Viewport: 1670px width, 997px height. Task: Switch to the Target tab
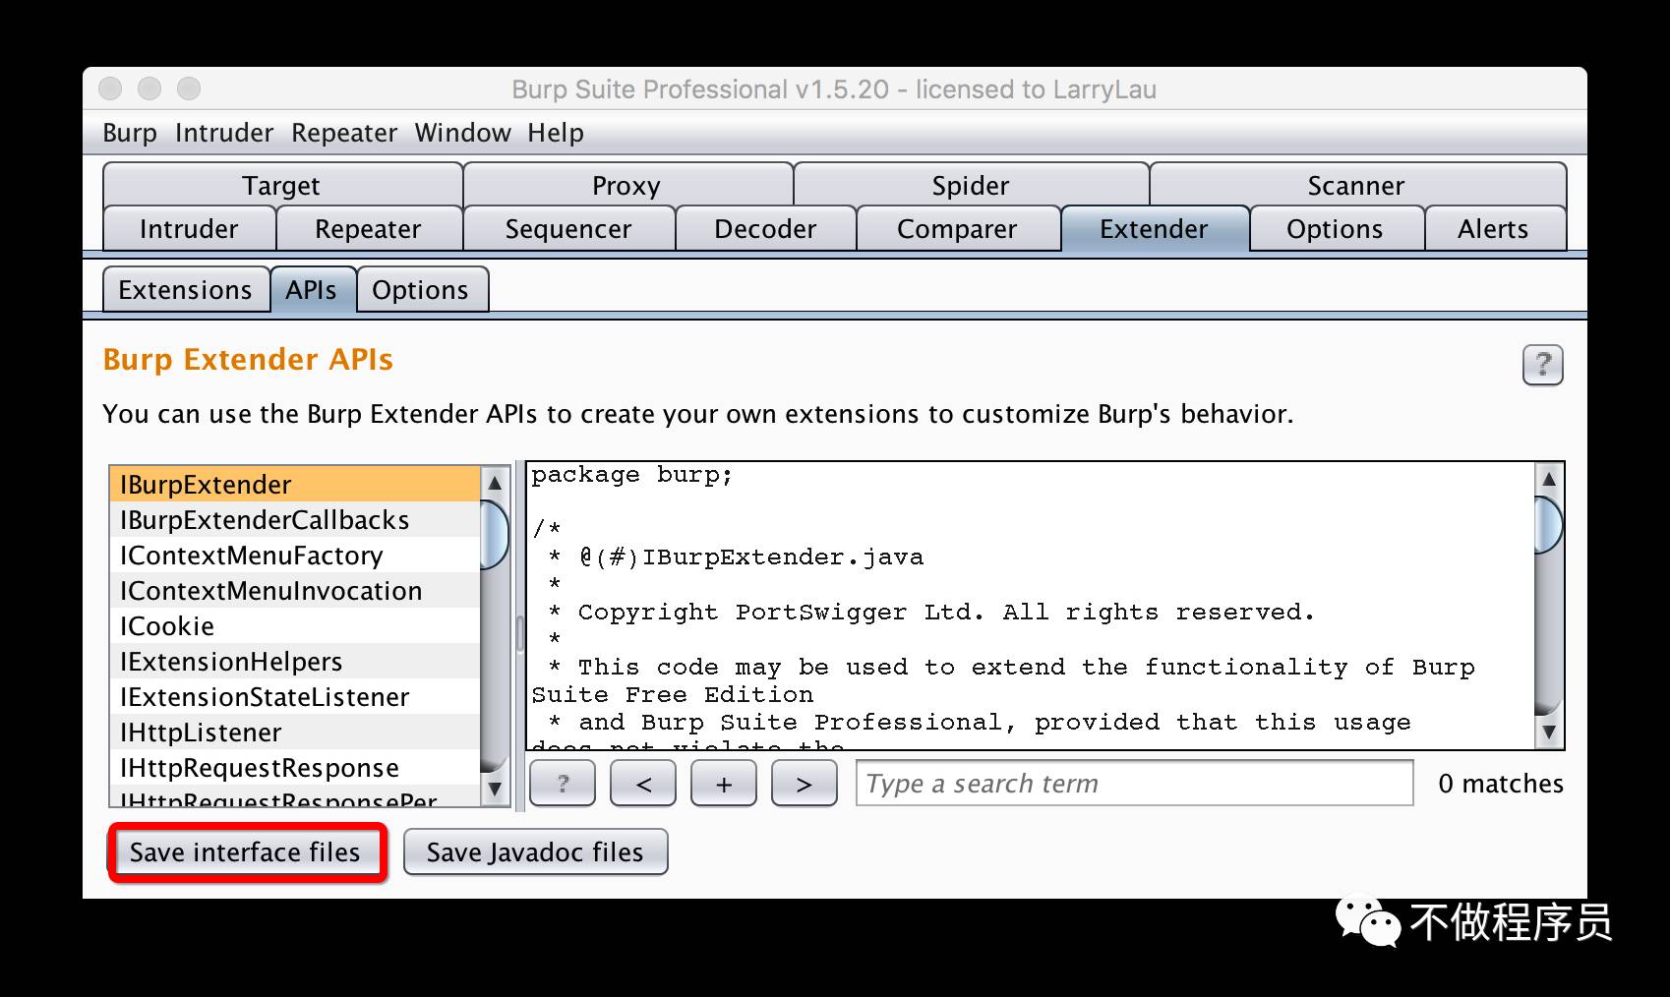pos(282,185)
